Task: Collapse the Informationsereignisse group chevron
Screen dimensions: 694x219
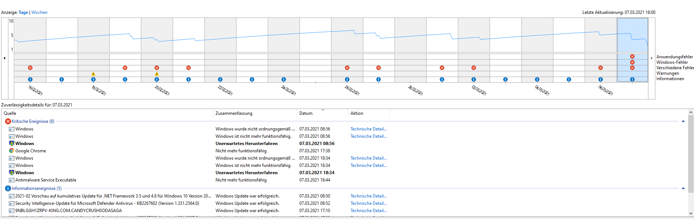Action: coord(683,188)
